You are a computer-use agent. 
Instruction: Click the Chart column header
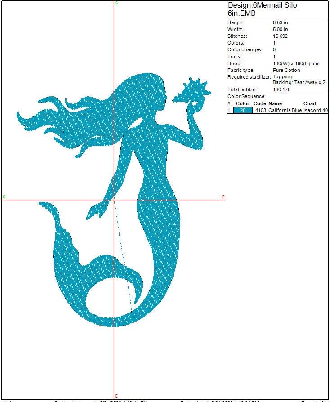pyautogui.click(x=310, y=103)
